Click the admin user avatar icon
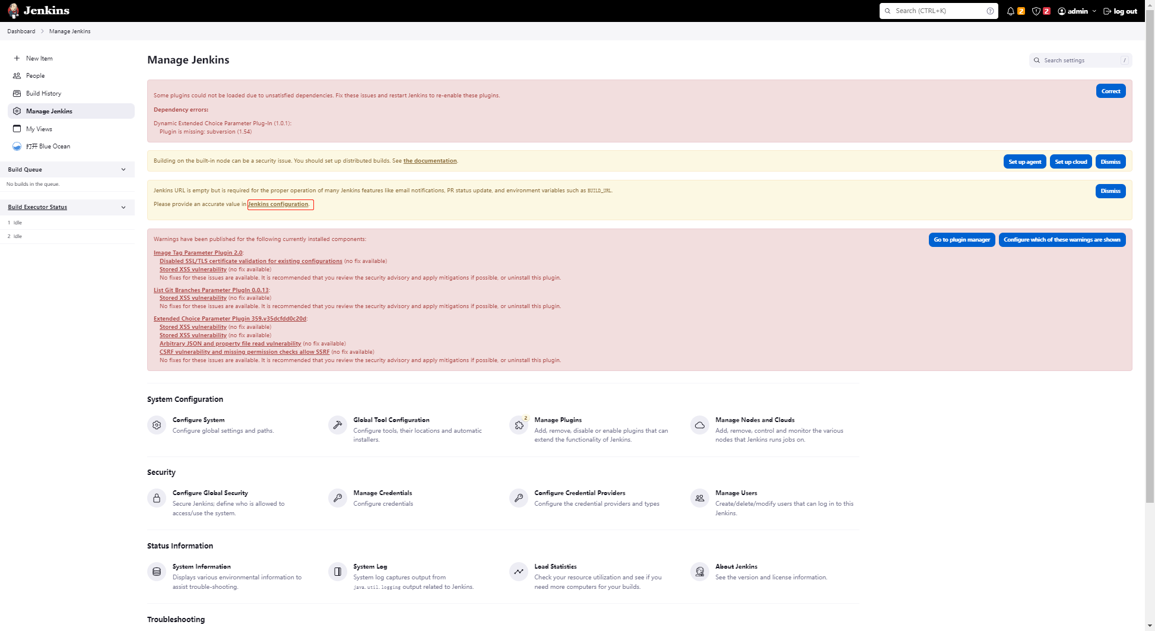 (1062, 11)
